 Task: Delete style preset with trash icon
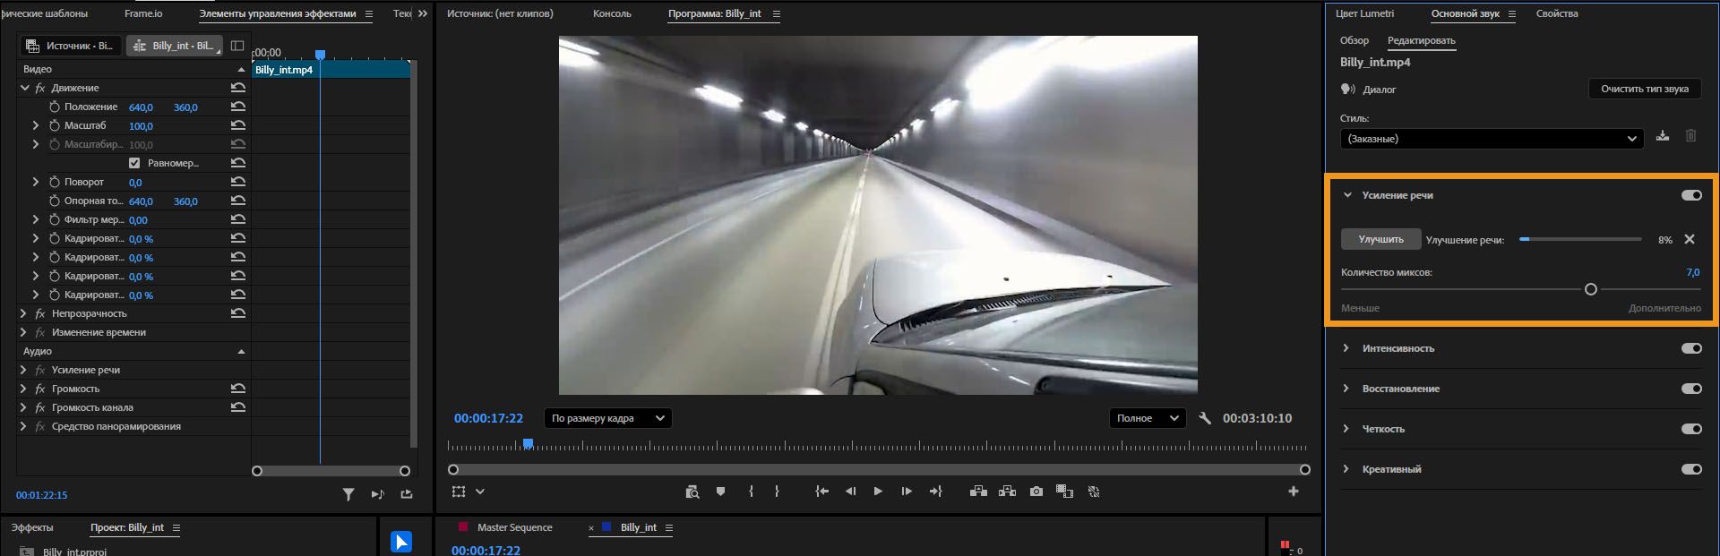[1690, 136]
